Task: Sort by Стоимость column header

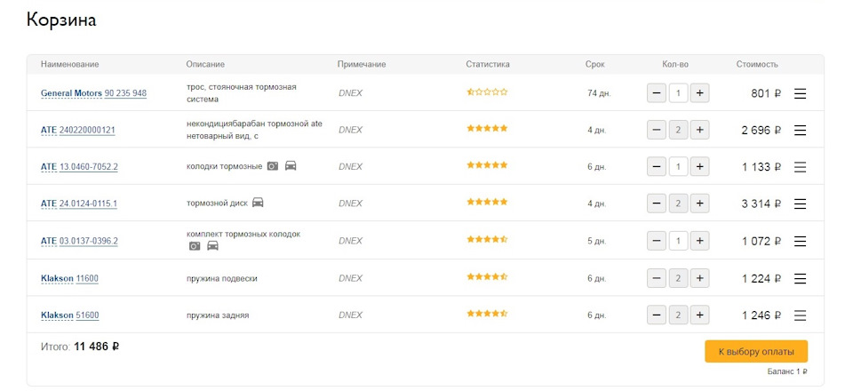Action: click(756, 64)
